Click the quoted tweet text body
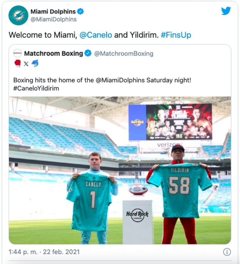Image resolution: width=240 pixels, height=264 pixels. (102, 84)
